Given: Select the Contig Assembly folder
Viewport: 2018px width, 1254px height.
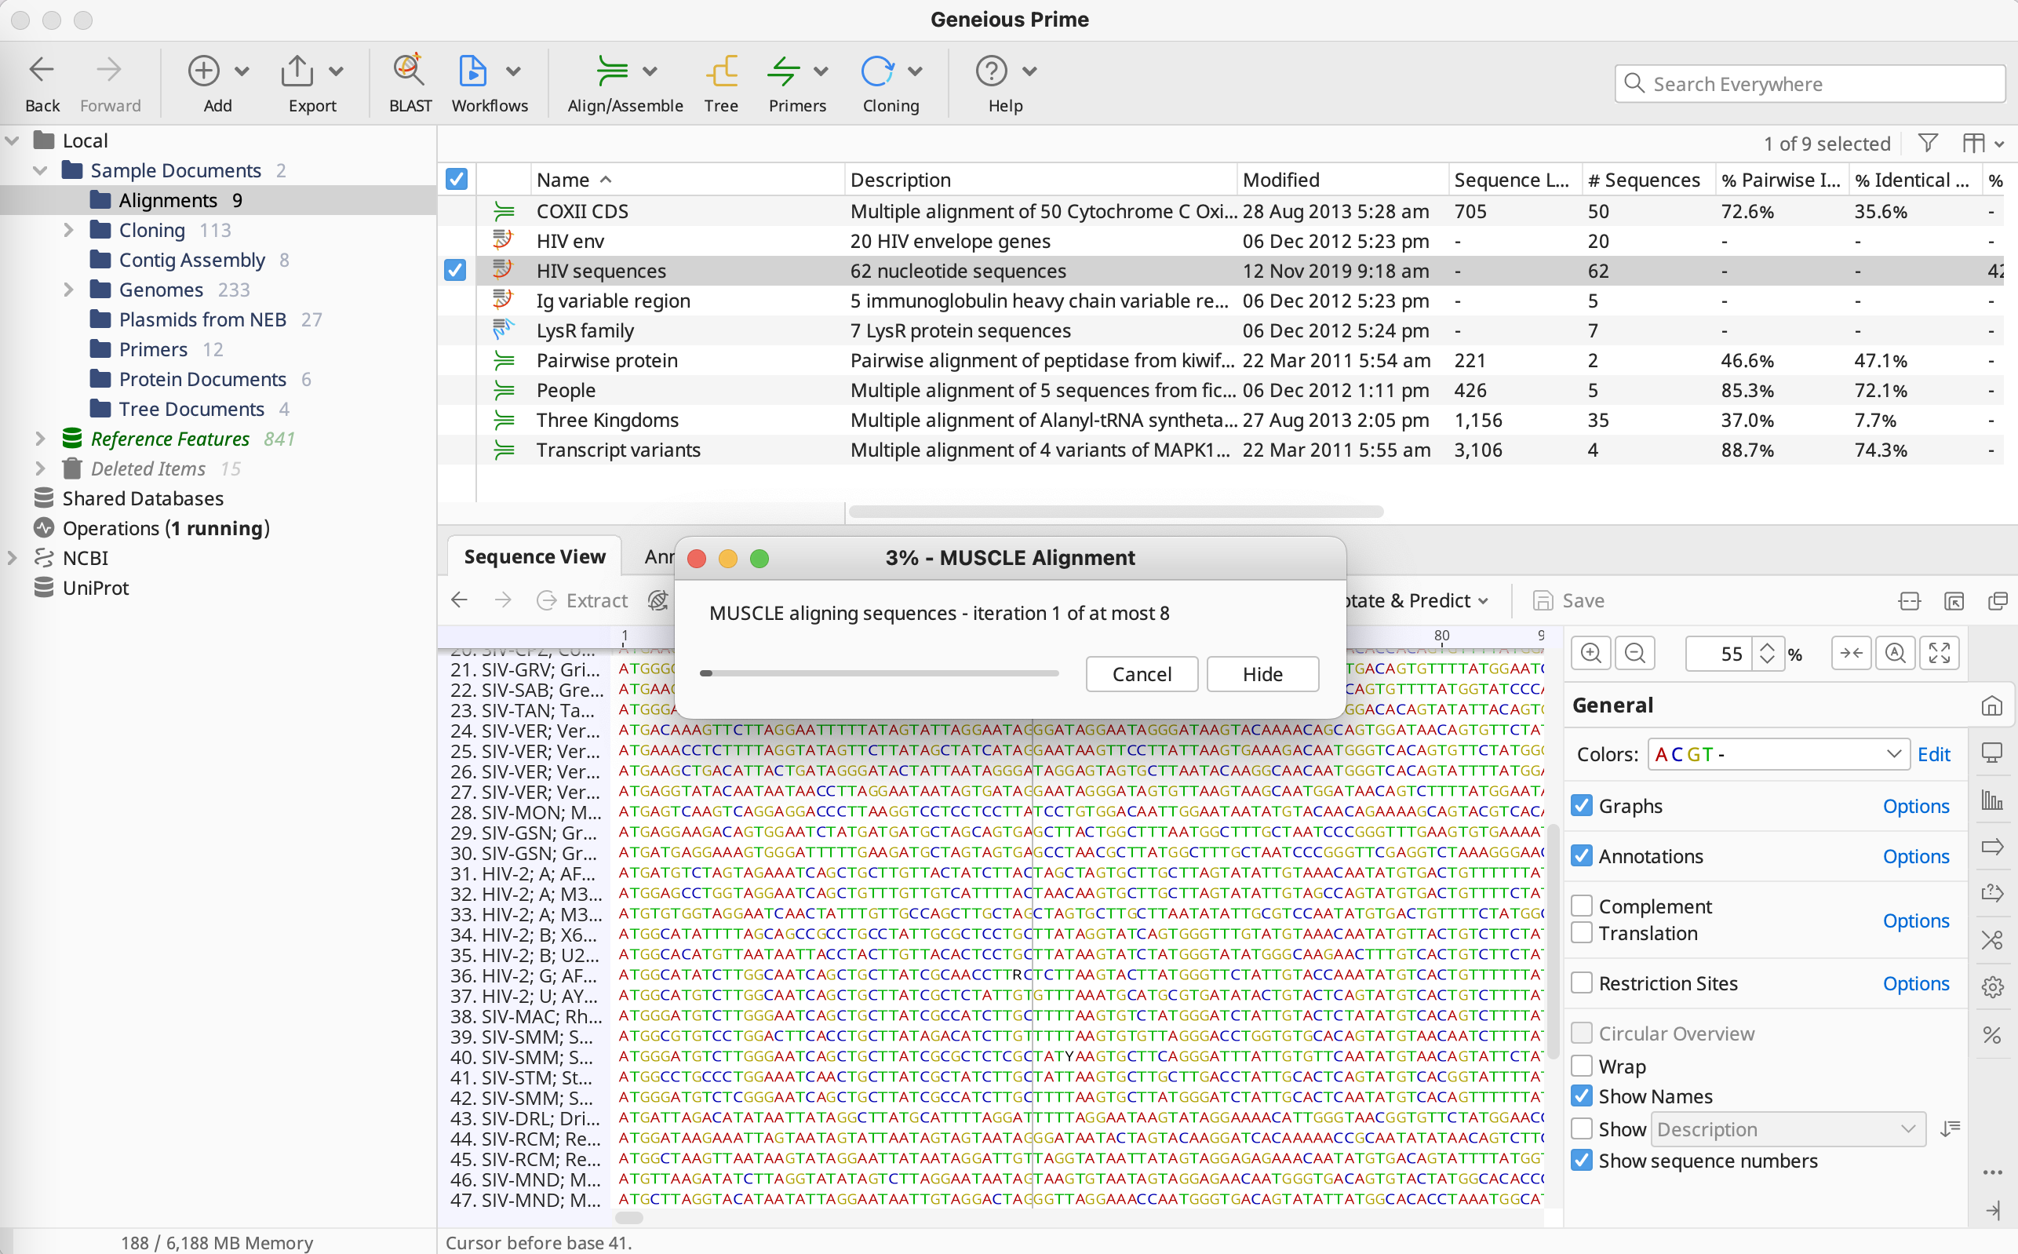Looking at the screenshot, I should [x=191, y=260].
